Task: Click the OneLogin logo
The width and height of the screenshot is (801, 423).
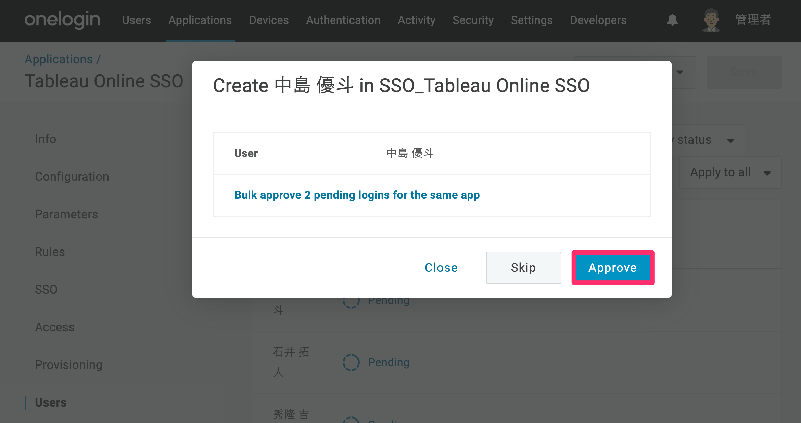Action: click(x=62, y=20)
